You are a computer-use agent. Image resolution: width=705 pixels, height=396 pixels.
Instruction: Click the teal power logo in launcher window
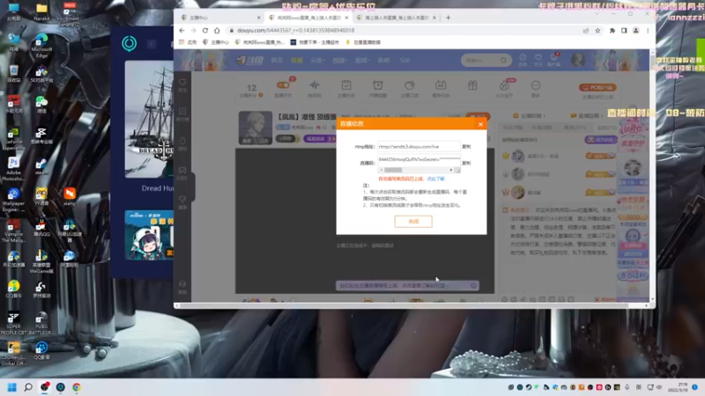point(129,43)
